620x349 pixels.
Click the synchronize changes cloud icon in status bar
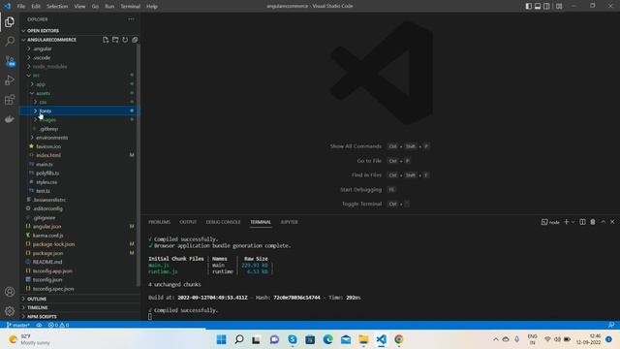click(39, 325)
